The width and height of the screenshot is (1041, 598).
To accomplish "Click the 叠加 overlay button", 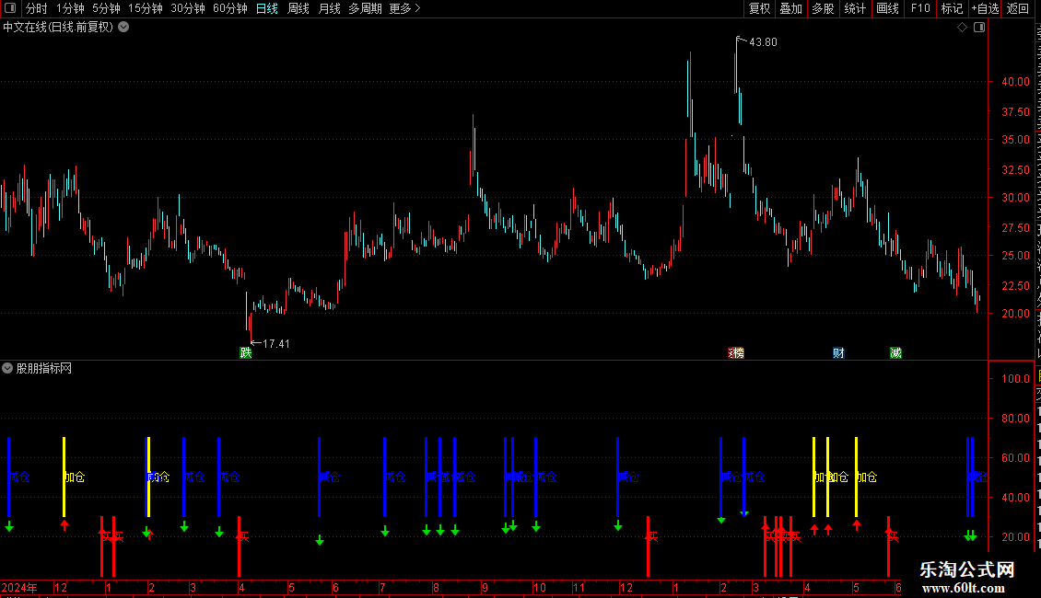I will pos(791,8).
